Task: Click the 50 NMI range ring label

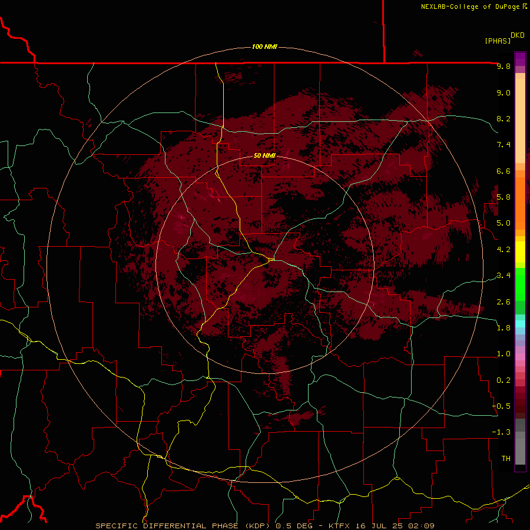Action: pyautogui.click(x=264, y=156)
